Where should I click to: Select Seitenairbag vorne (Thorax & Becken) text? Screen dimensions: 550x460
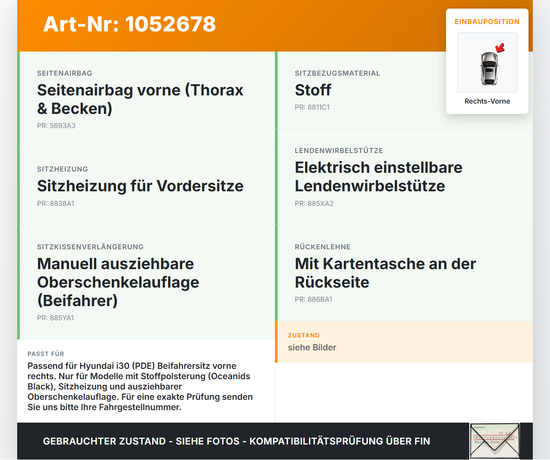click(x=140, y=99)
